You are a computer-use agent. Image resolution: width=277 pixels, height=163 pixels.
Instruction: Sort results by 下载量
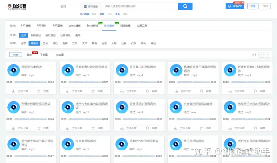[x=44, y=55]
